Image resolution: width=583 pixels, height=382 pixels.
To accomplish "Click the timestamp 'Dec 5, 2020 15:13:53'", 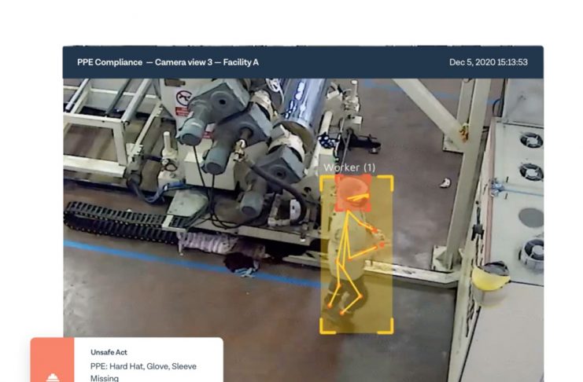I will [x=488, y=62].
